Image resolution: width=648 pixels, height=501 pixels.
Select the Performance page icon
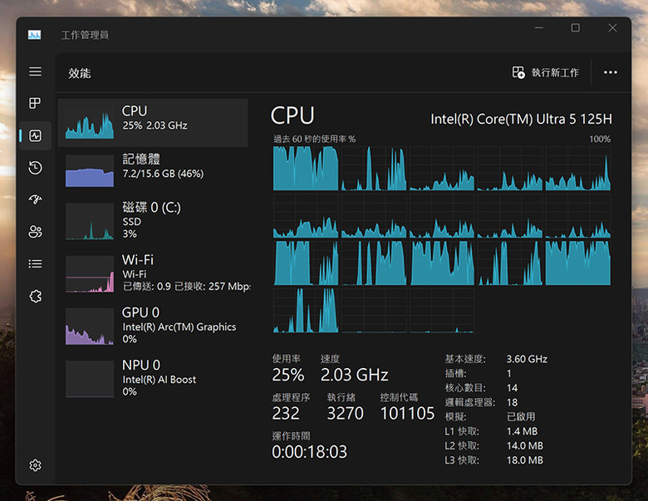[x=35, y=135]
